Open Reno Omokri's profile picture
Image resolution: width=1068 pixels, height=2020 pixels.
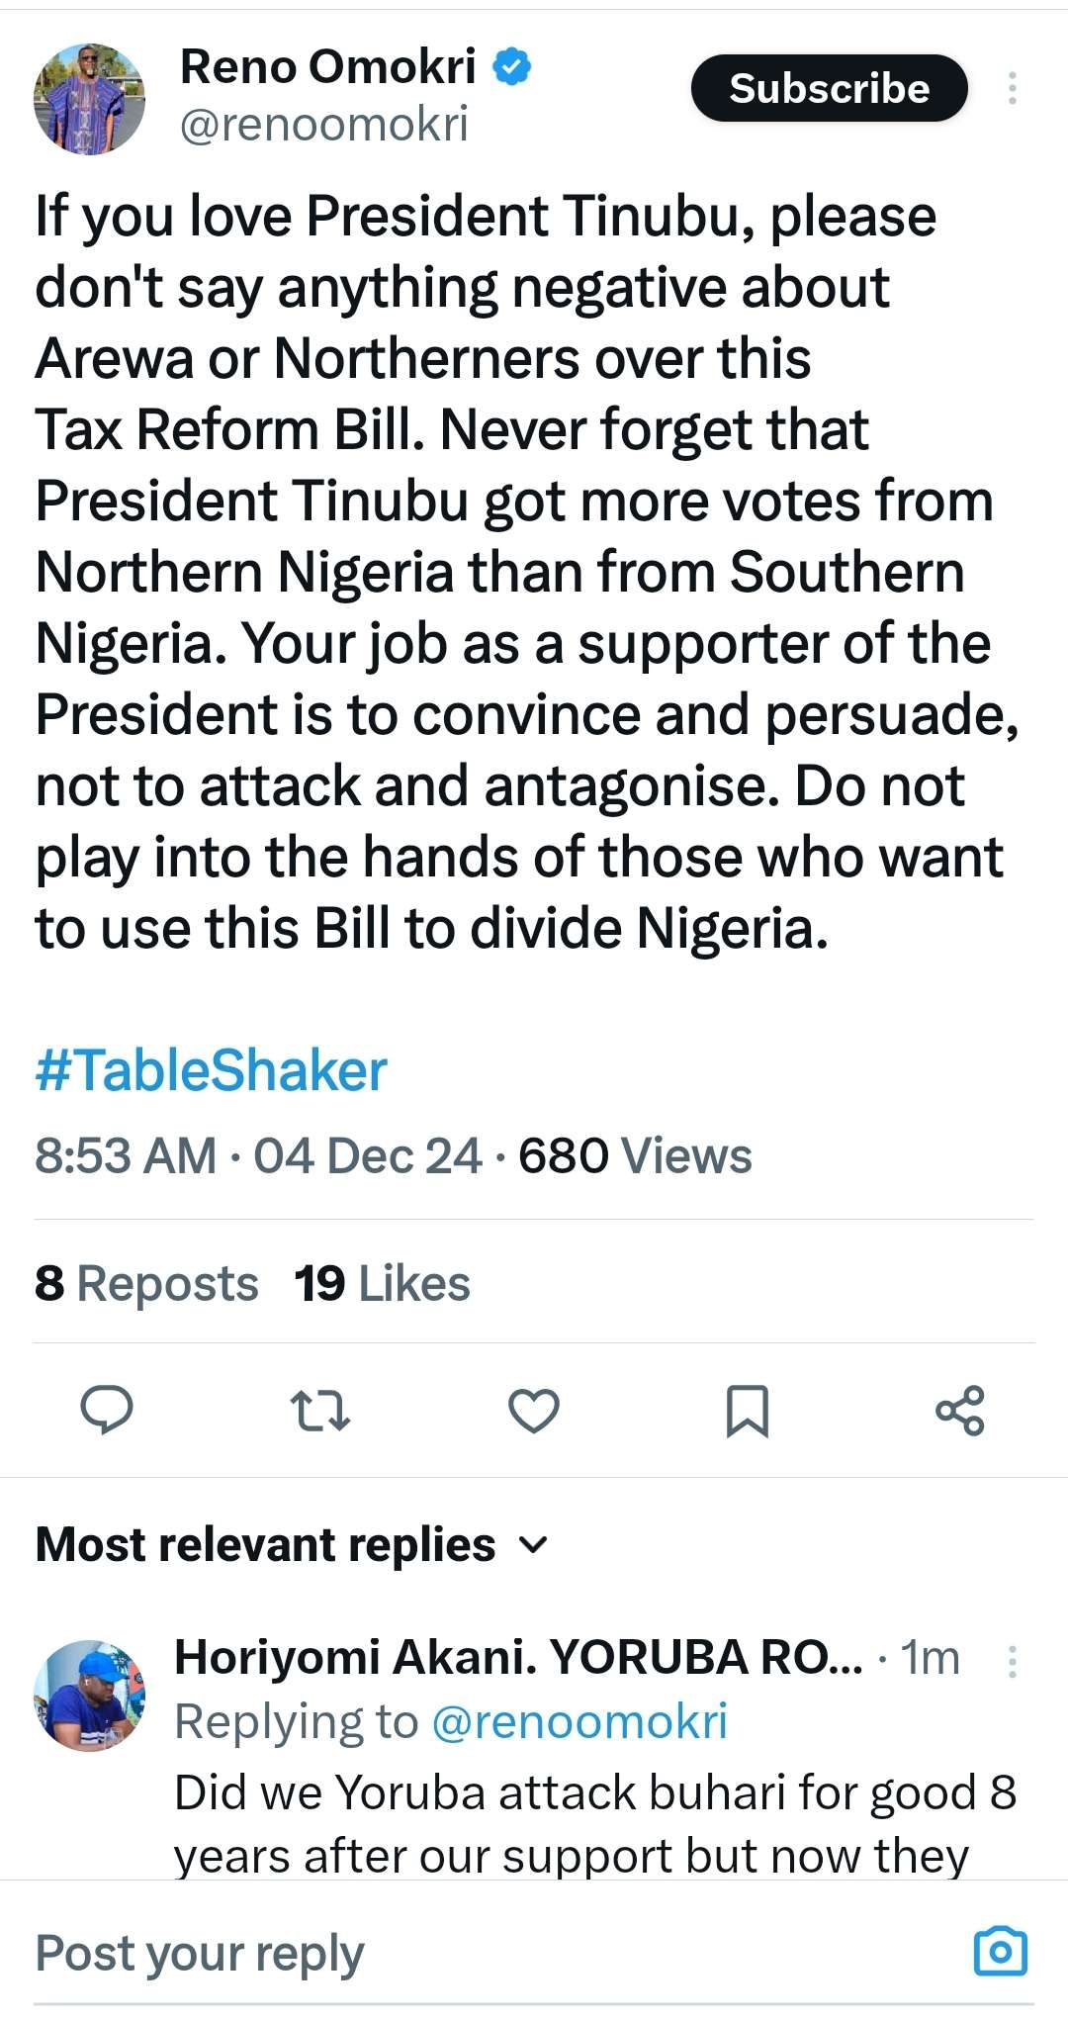click(x=89, y=98)
